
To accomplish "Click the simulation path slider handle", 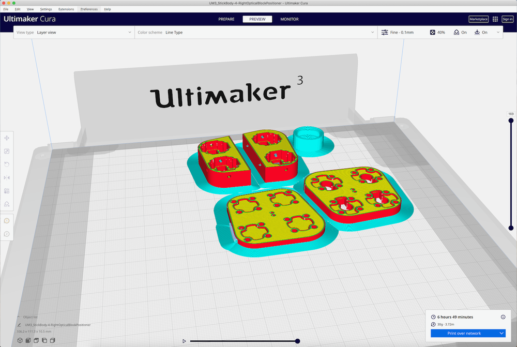I will click(297, 341).
